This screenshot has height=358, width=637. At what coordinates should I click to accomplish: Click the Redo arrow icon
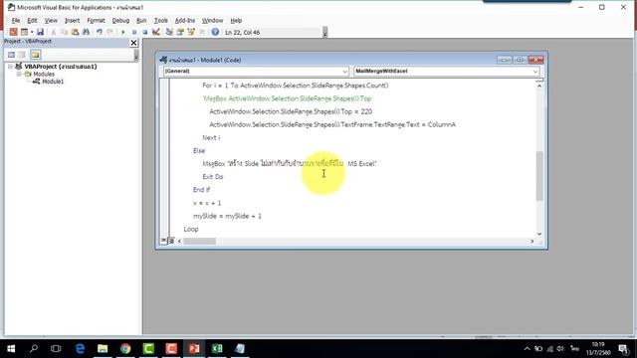pos(110,32)
